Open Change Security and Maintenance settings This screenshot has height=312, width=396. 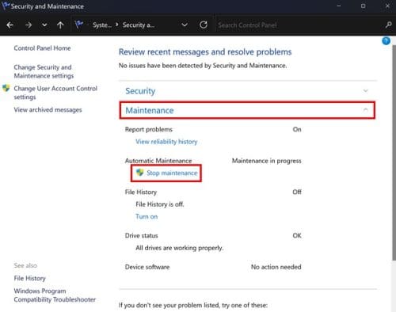tap(44, 71)
